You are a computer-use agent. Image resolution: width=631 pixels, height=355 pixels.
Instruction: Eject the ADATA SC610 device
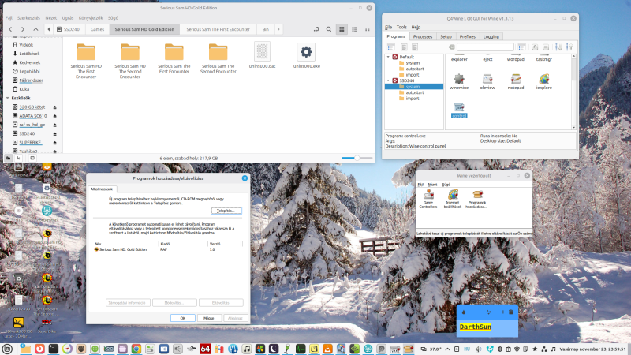tap(54, 116)
